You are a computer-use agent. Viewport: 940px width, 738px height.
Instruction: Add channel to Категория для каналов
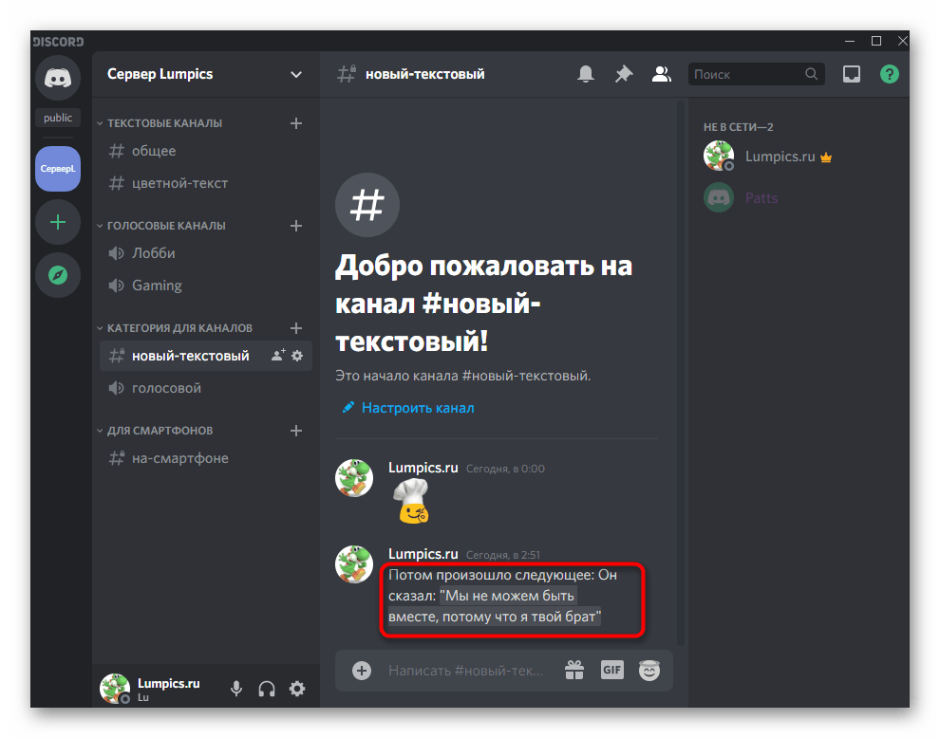pyautogui.click(x=296, y=328)
